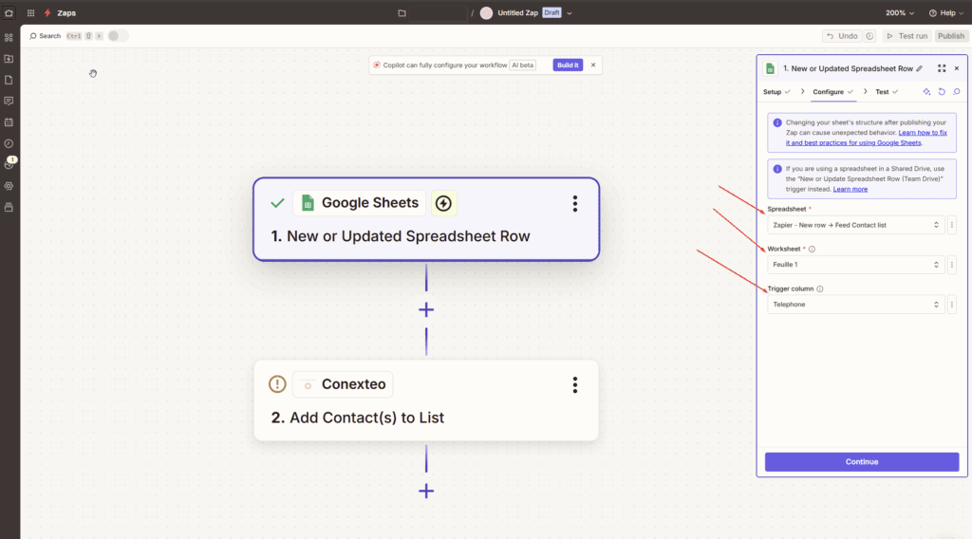Open three-dot menu on Google Sheets step
The width and height of the screenshot is (972, 539).
[575, 204]
